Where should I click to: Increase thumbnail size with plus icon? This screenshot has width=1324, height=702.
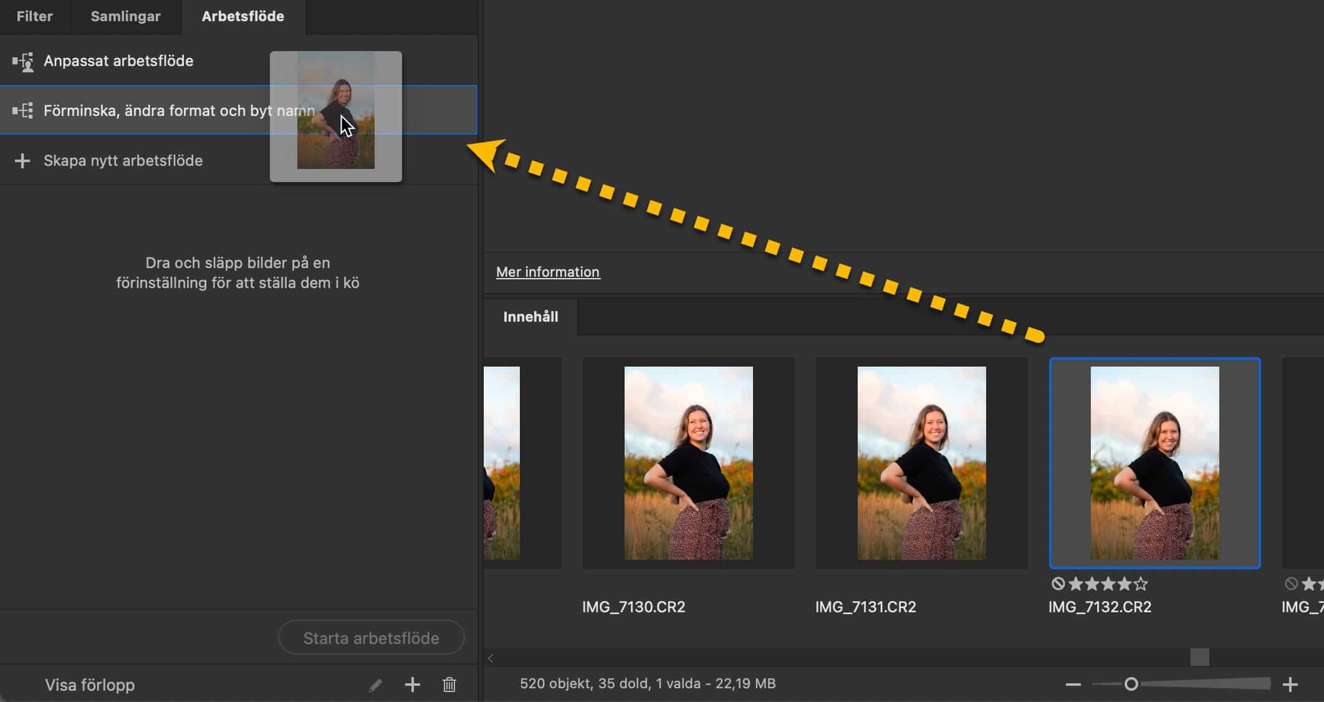pyautogui.click(x=1290, y=685)
